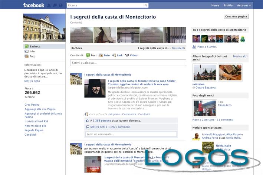Expand Mostra tutti e 1.097 i commenti

point(111,127)
